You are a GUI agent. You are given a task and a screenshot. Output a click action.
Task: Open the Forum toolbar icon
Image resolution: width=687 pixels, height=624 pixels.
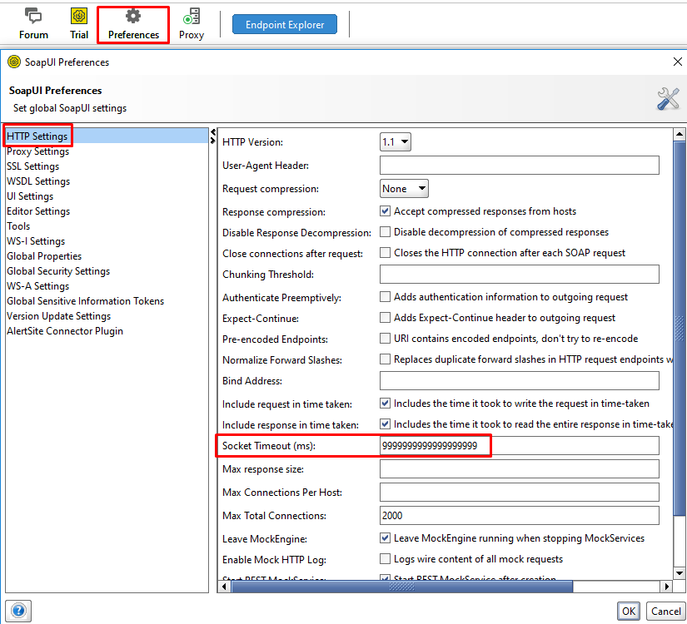tap(33, 24)
